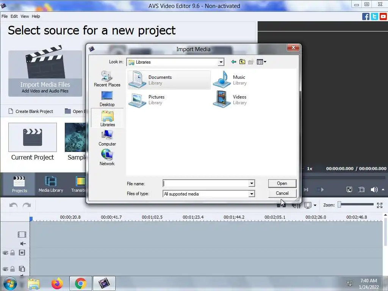388x291 pixels.
Task: Expand the File name dropdown arrow
Action: (252, 183)
